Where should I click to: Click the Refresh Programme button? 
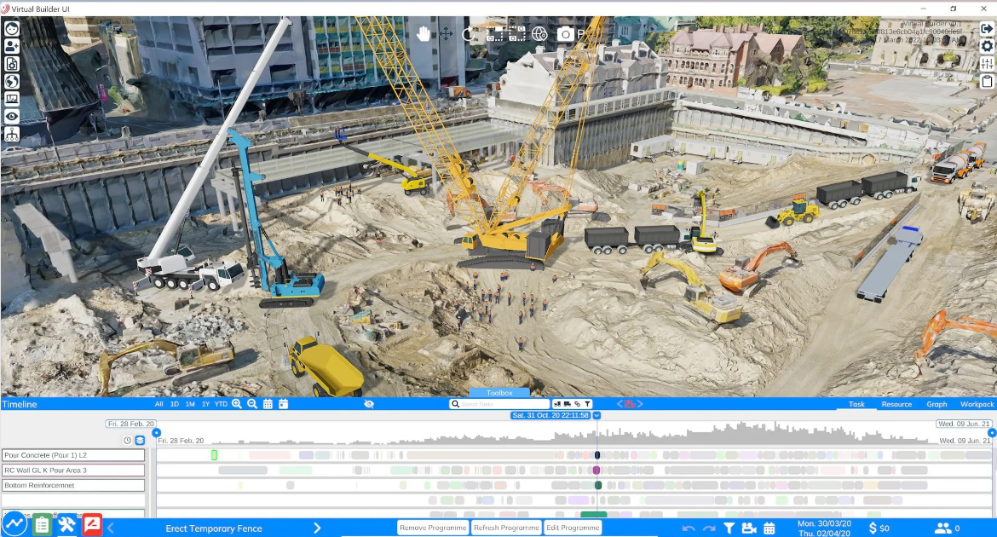click(506, 528)
